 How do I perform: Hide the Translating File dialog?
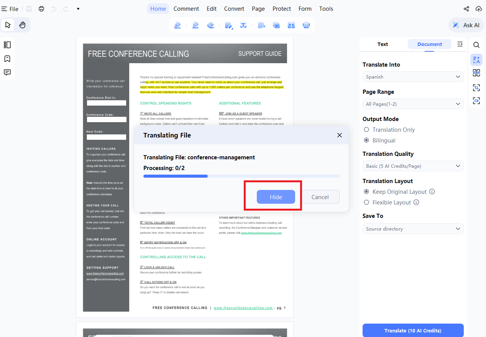pyautogui.click(x=276, y=197)
